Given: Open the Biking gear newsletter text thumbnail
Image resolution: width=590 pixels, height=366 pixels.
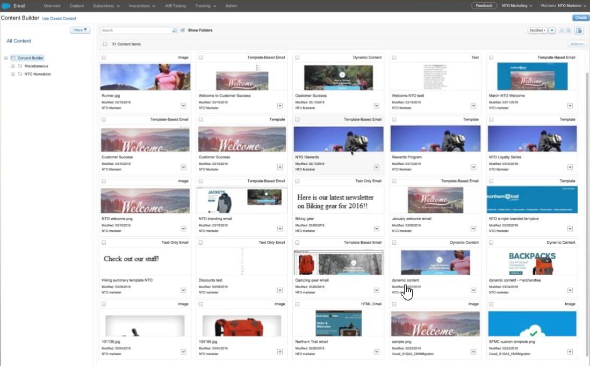Looking at the screenshot, I should coord(335,201).
